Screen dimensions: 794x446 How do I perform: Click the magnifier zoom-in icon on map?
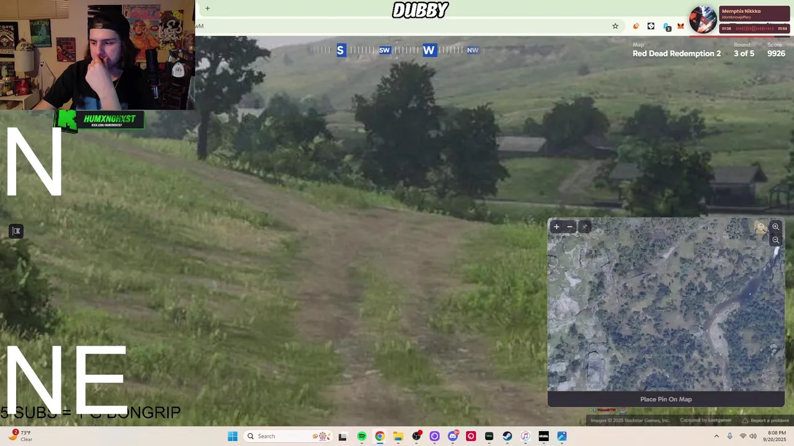775,227
